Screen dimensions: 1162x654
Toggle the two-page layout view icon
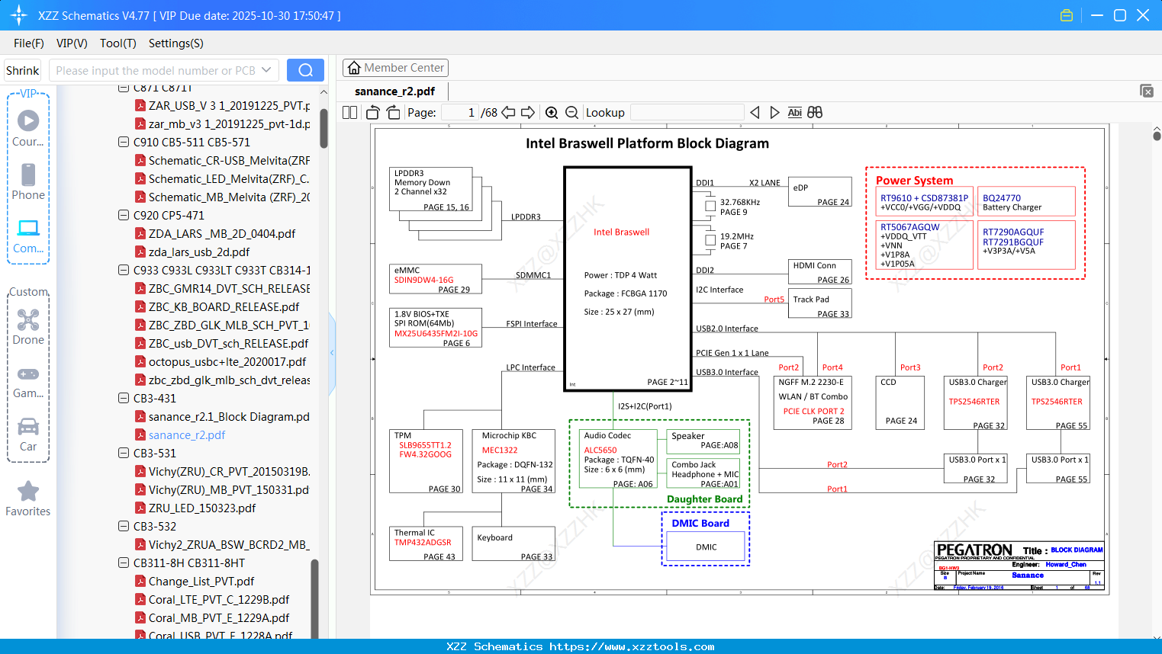click(x=350, y=113)
